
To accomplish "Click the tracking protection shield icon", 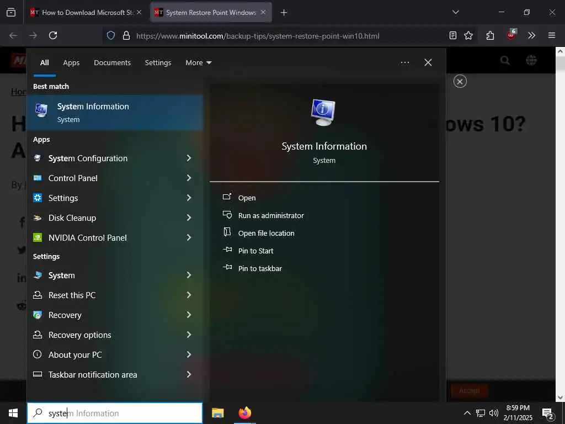I will (x=111, y=35).
